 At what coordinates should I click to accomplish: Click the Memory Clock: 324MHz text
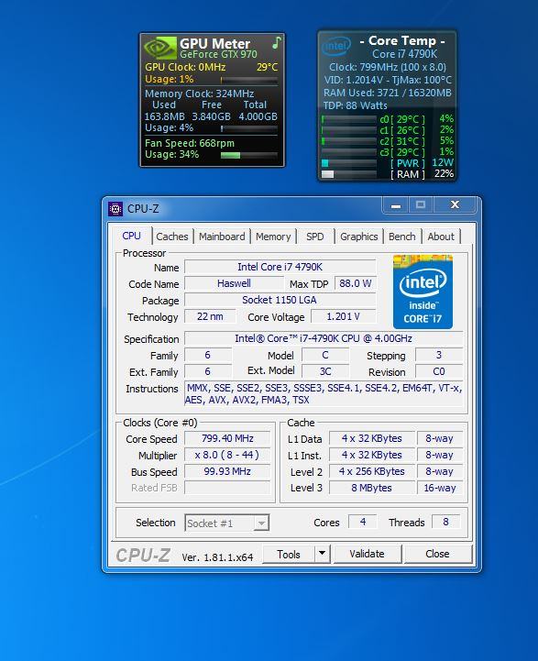(199, 94)
